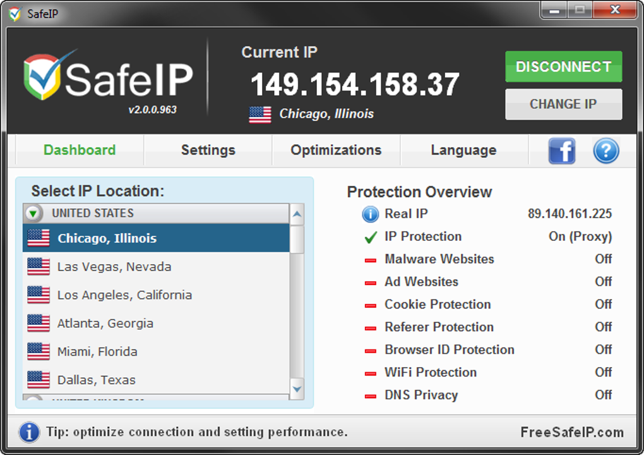The height and width of the screenshot is (455, 644).
Task: Click the tip info icon in status bar
Action: pos(29,432)
